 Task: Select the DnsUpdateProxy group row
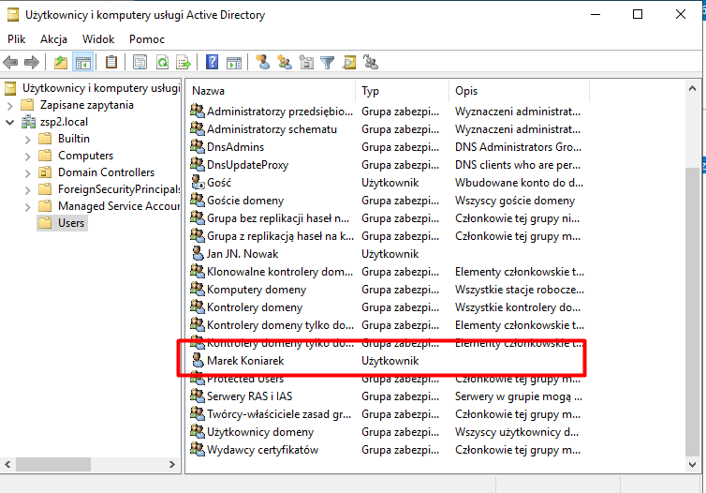click(x=388, y=164)
